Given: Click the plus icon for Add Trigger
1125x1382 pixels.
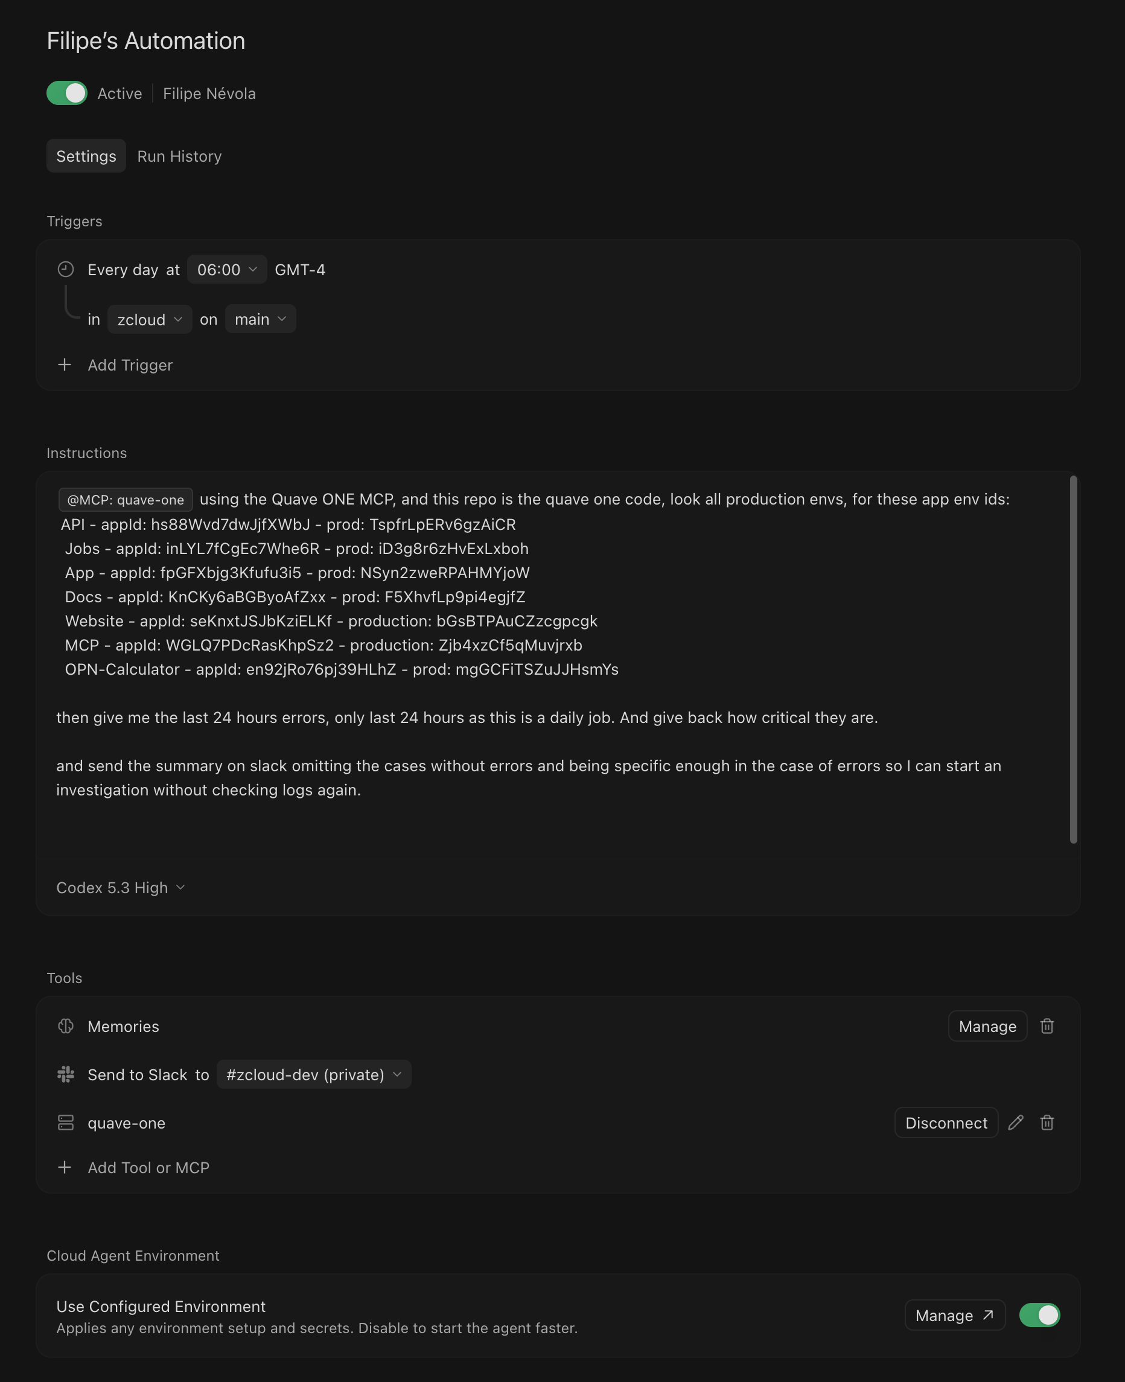Looking at the screenshot, I should pos(65,365).
